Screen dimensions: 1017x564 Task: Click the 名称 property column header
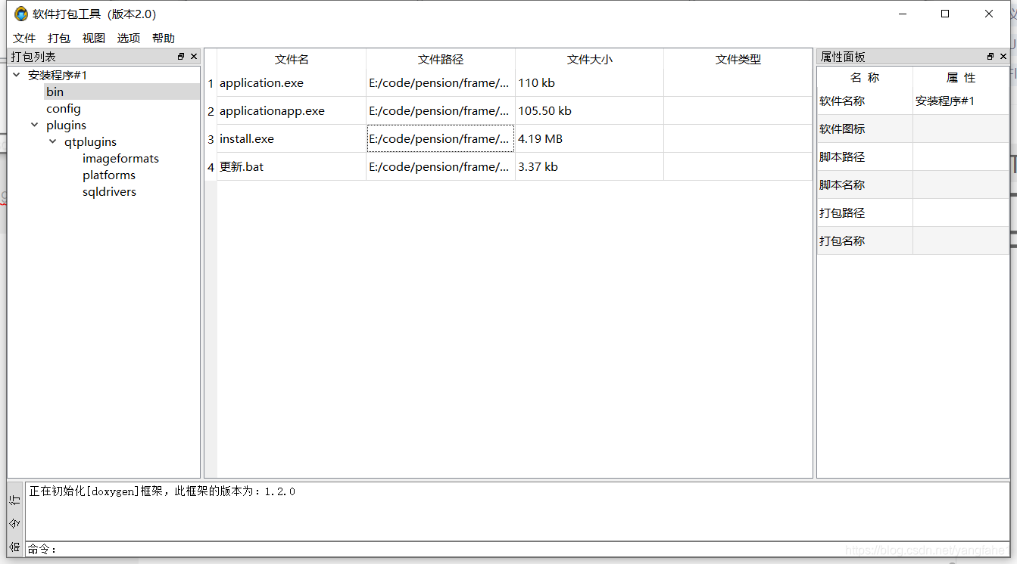[x=865, y=78]
